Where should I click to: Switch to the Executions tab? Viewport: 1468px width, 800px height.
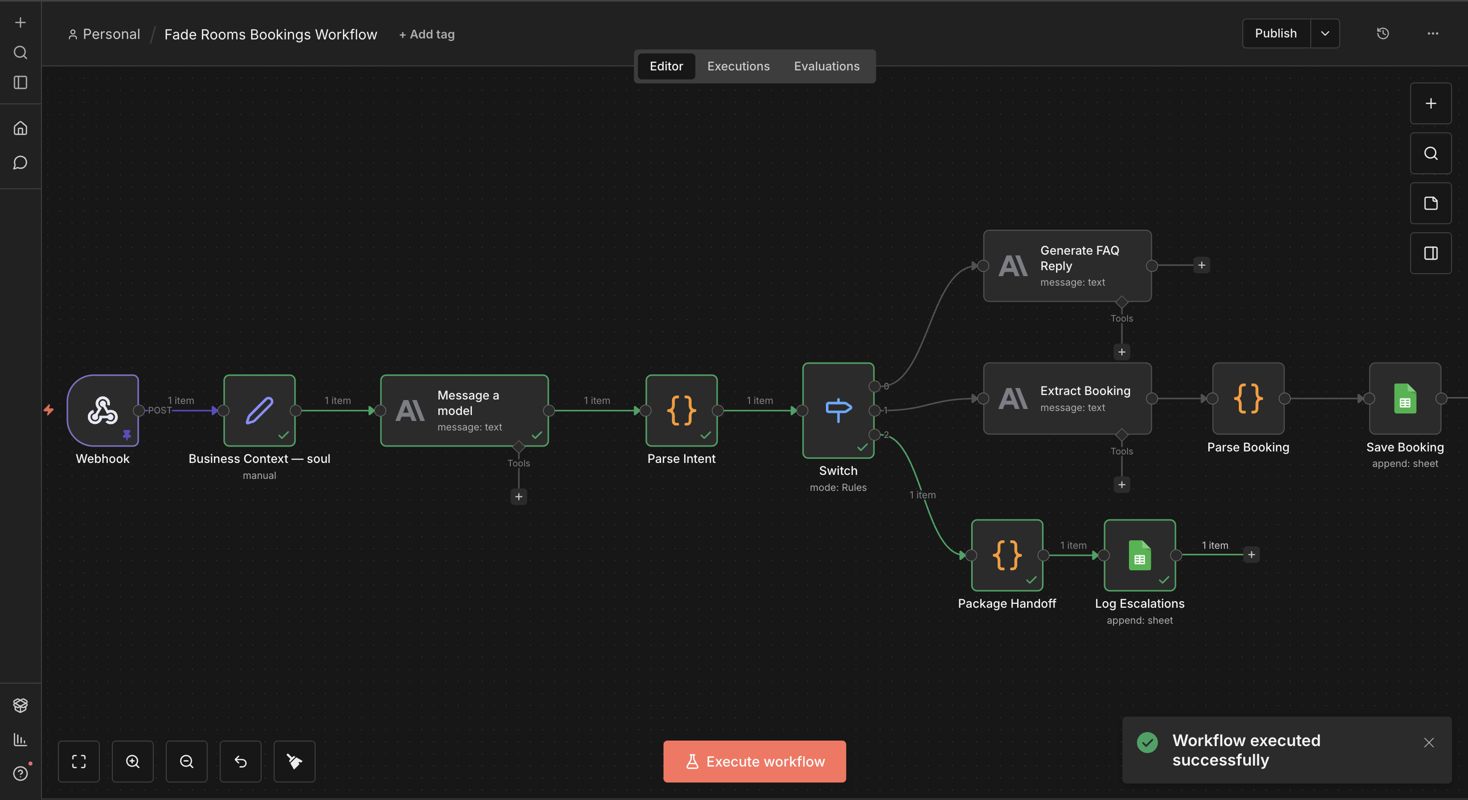click(x=738, y=66)
